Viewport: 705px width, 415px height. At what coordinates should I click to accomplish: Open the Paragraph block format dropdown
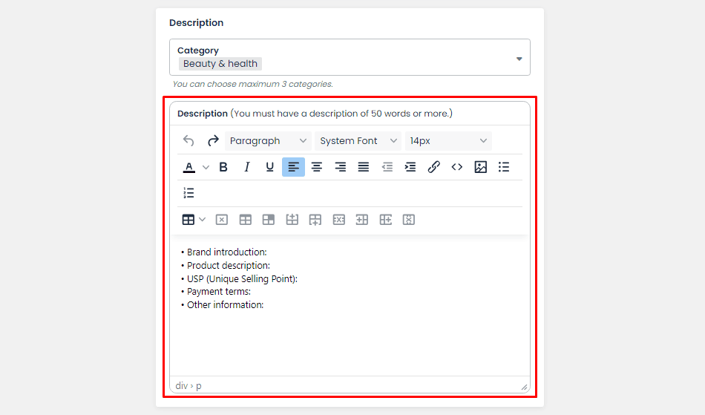tap(268, 141)
